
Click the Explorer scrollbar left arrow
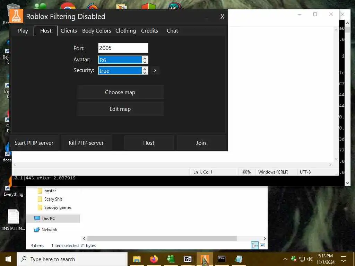pyautogui.click(x=84, y=238)
